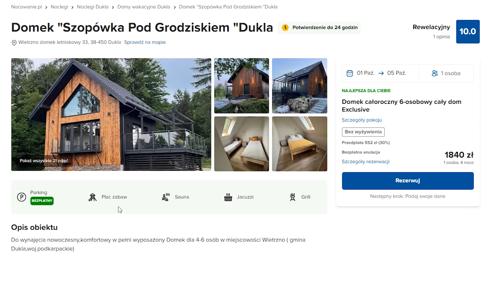Image resolution: width=499 pixels, height=282 pixels.
Task: Click the Parking P icon
Action: coord(21,197)
